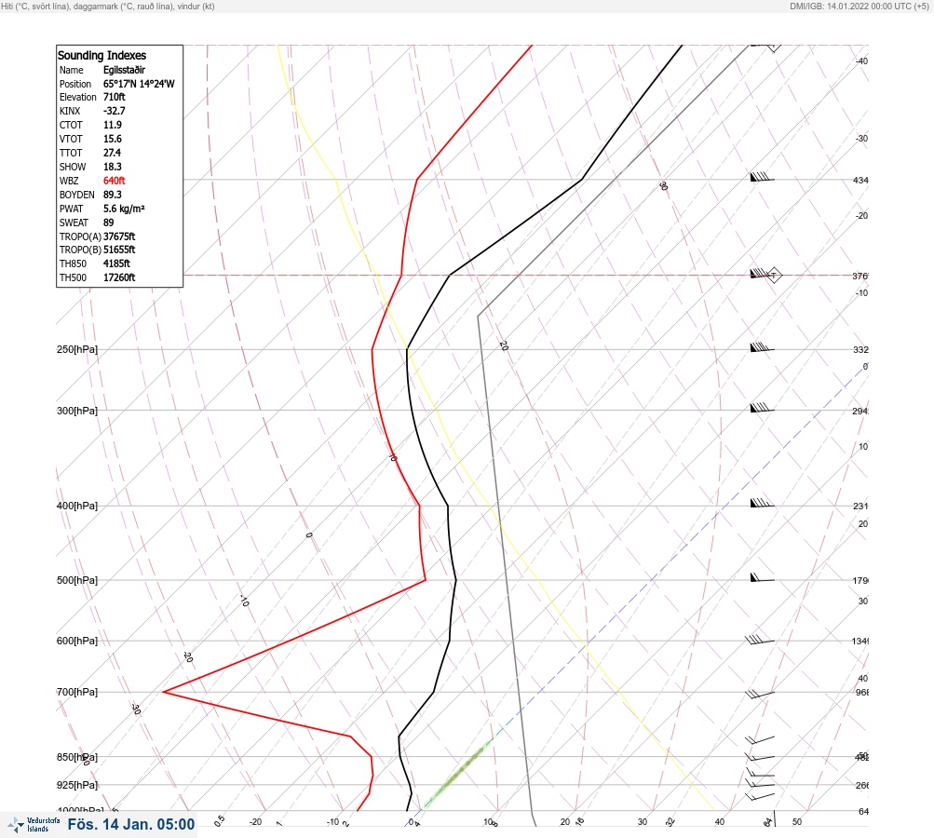Click the tropopause diamond marker near 376
Image resolution: width=934 pixels, height=838 pixels.
pos(774,276)
